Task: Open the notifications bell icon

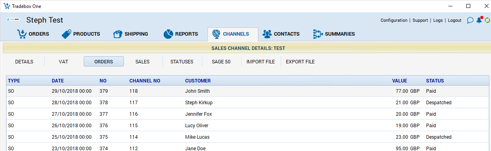Action: coord(479,20)
